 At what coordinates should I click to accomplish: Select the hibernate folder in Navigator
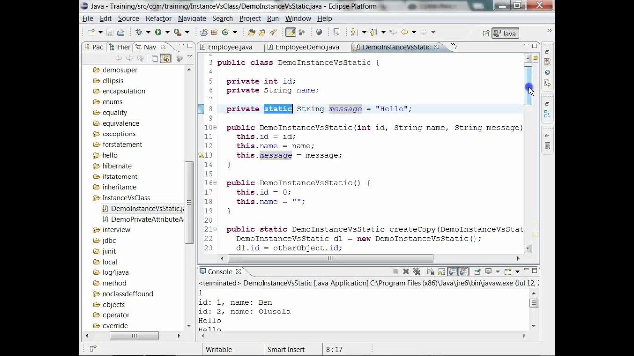click(x=112, y=166)
